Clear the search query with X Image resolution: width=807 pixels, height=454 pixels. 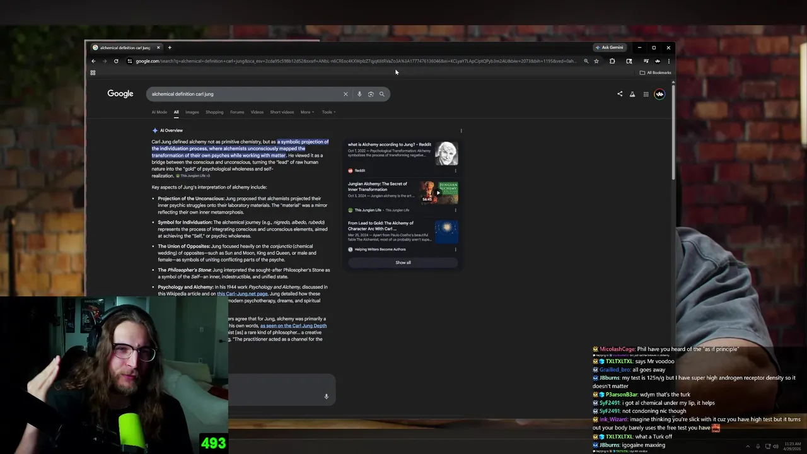click(345, 94)
